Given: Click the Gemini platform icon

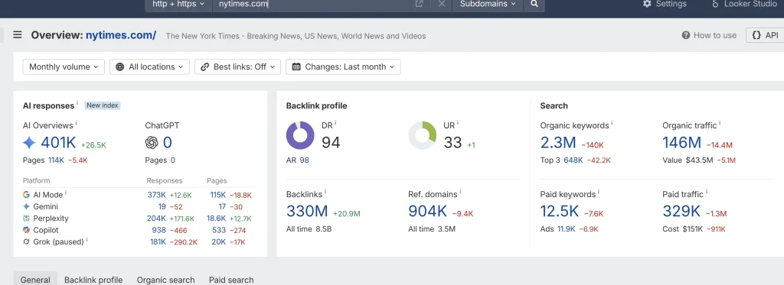Looking at the screenshot, I should click(x=27, y=206).
